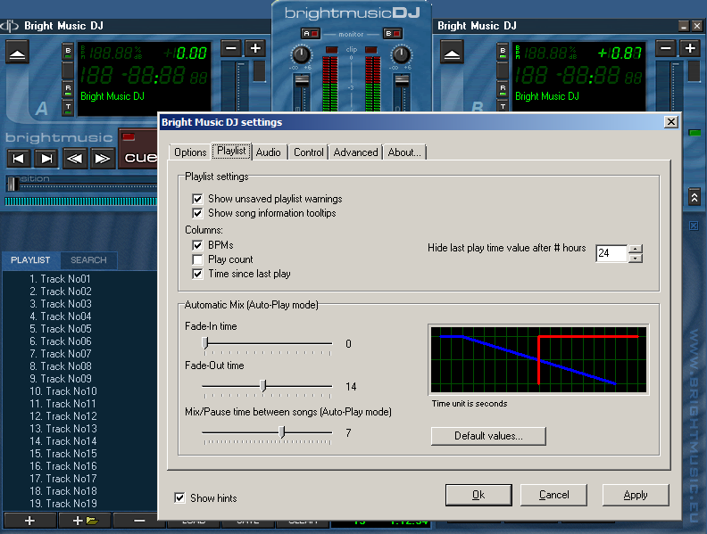Open the Audio tab
Image resolution: width=707 pixels, height=534 pixels.
(269, 152)
